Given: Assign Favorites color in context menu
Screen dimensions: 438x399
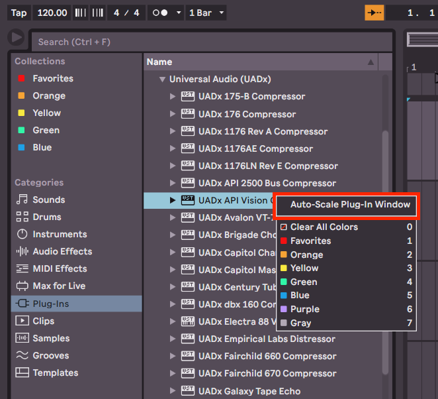Looking at the screenshot, I should [x=347, y=241].
